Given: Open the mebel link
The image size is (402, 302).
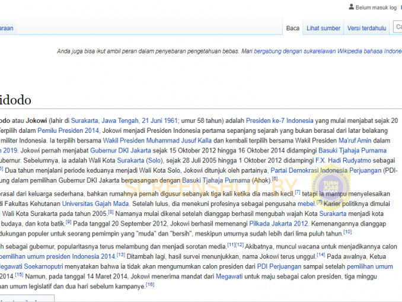Looking at the screenshot, I should (306, 204).
